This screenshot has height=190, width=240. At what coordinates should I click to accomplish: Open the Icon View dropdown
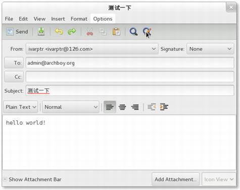[x=219, y=179]
